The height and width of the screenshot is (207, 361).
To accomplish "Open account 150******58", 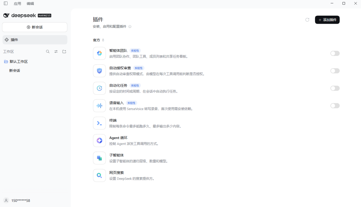I will coord(21,201).
